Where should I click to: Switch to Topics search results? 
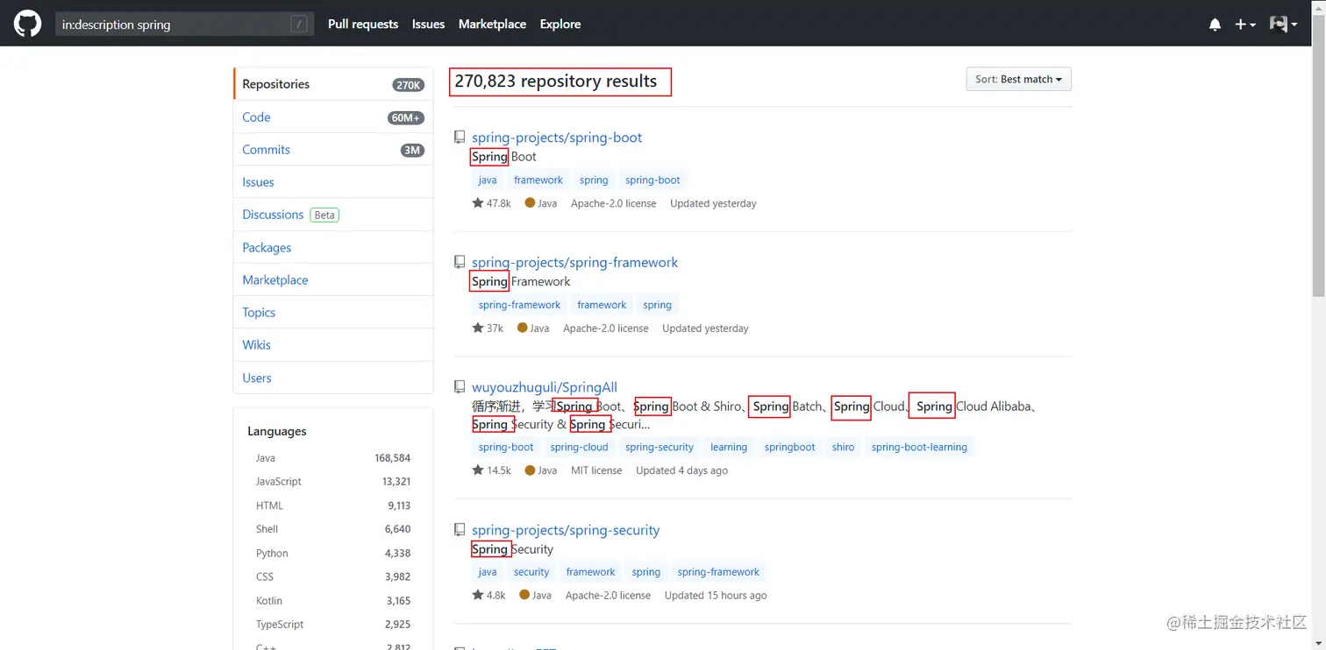tap(333, 313)
